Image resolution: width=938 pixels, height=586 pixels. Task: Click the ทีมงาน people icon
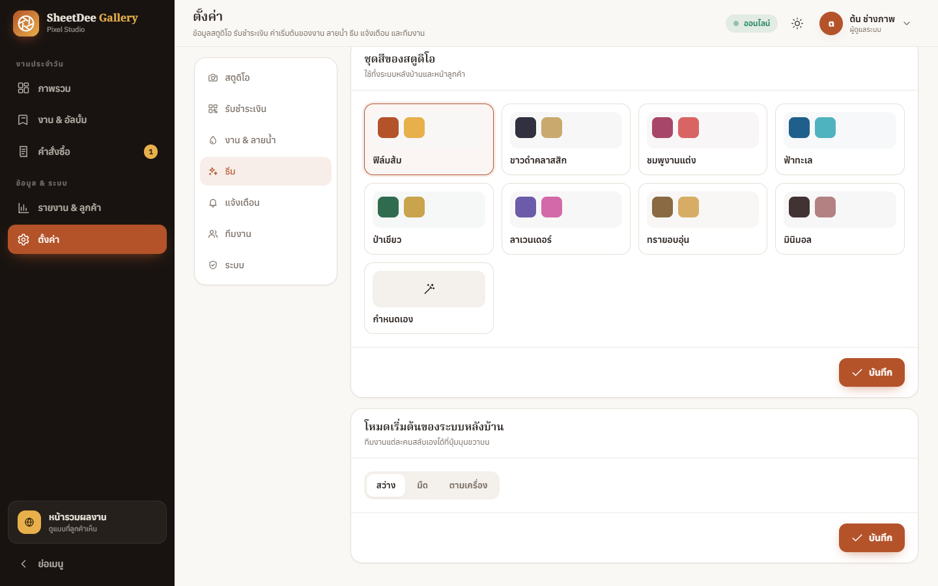pyautogui.click(x=213, y=234)
